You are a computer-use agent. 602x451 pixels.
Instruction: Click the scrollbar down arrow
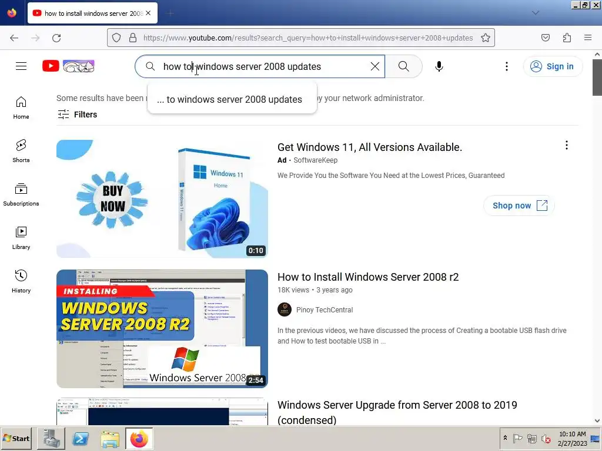coord(597,420)
